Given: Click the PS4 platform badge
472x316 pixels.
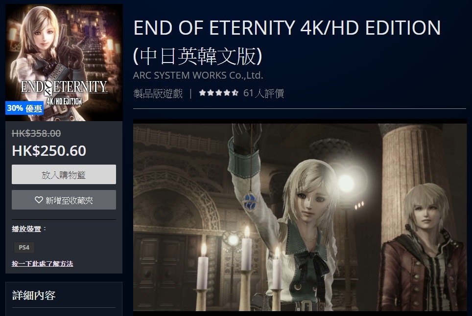Looking at the screenshot, I should point(24,248).
